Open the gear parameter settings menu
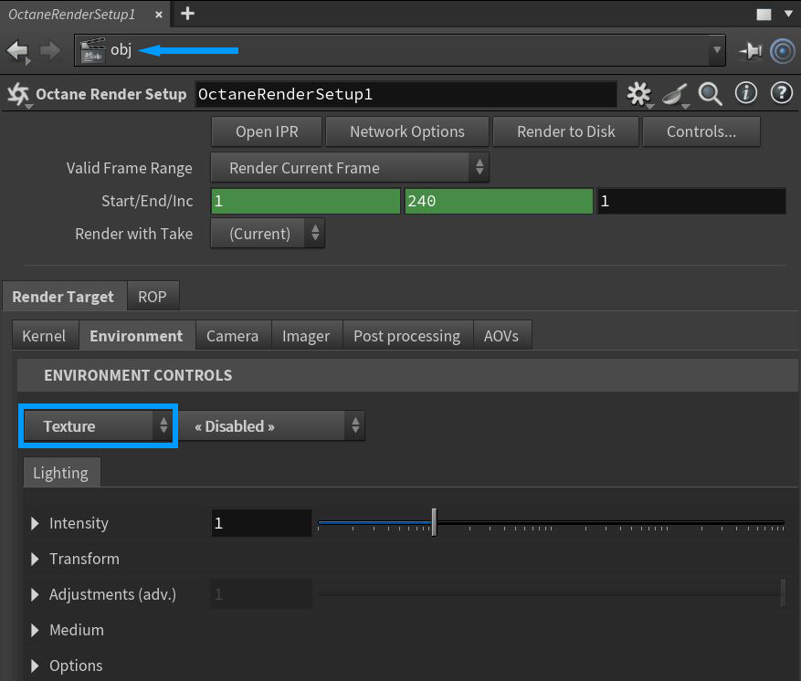Screen dimensions: 801x681 coord(638,93)
